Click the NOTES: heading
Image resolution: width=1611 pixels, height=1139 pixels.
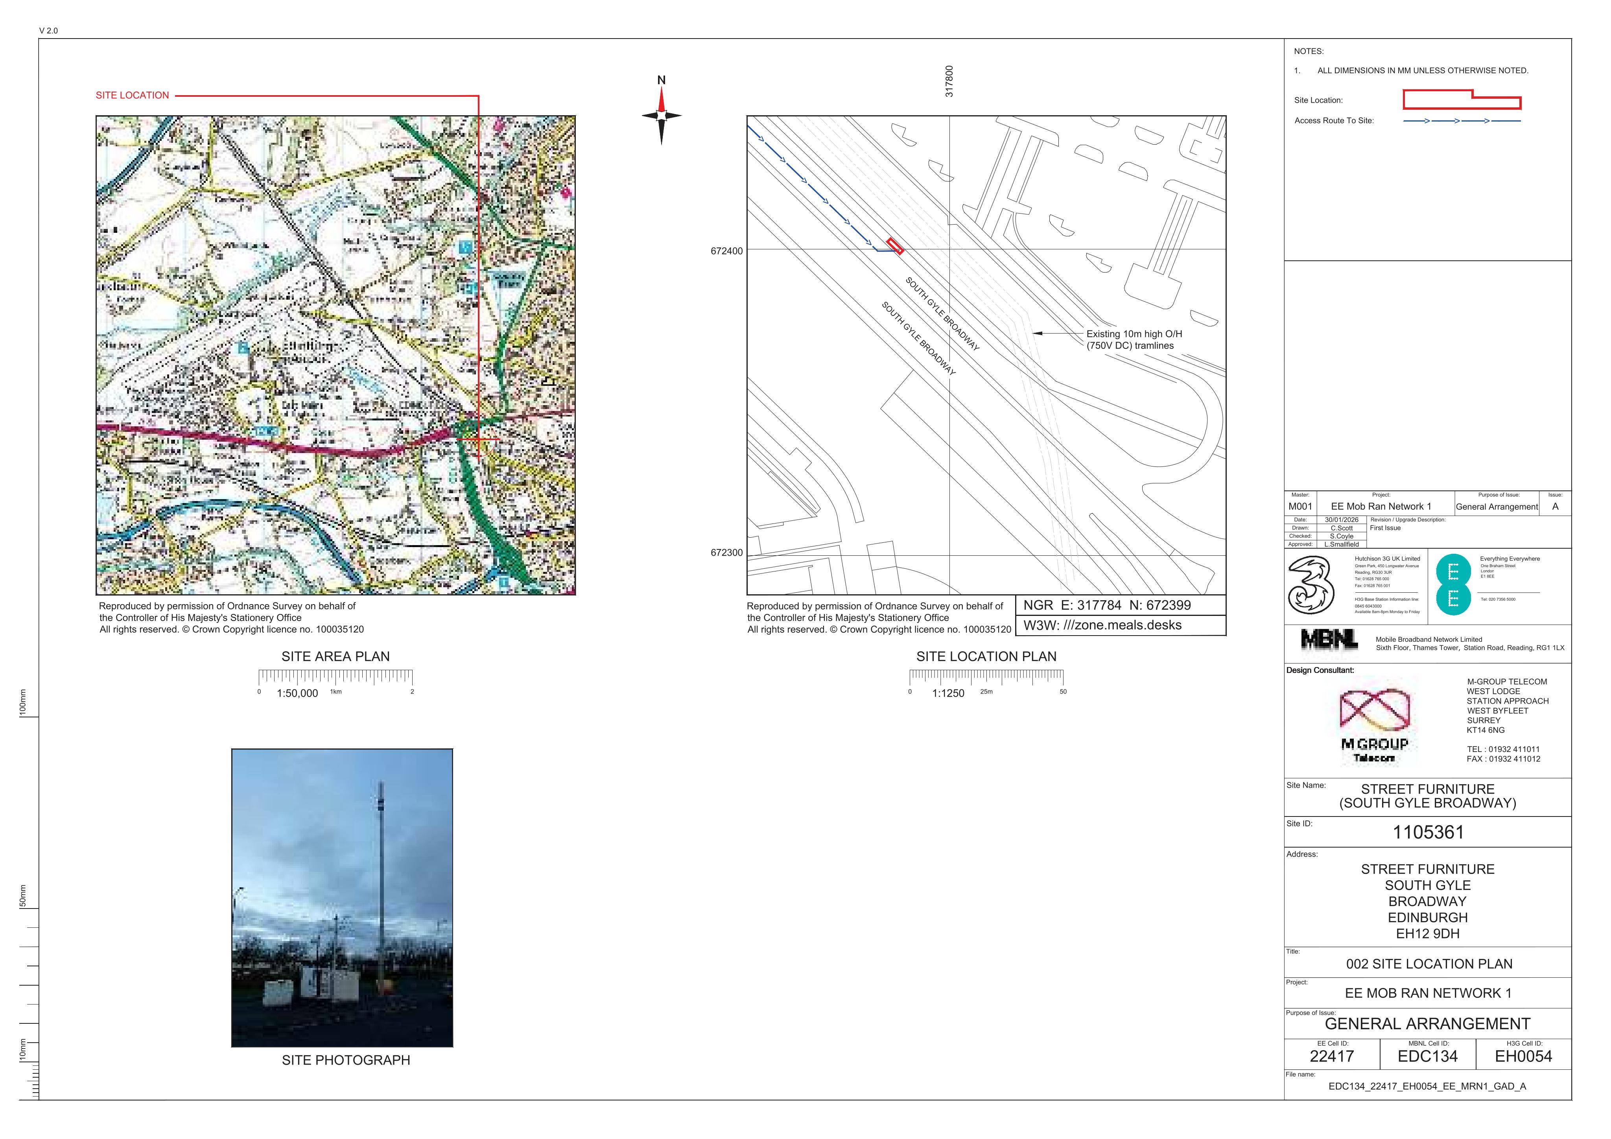(x=1309, y=51)
